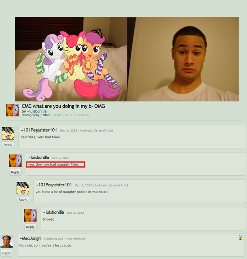Reply to the 'naughty ponies in you house' comment
The width and height of the screenshot is (247, 259).
[x=23, y=200]
